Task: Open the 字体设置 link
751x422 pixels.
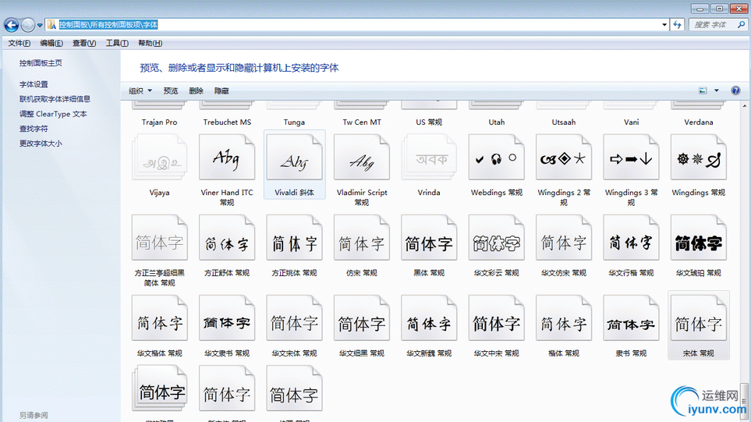Action: [x=34, y=84]
